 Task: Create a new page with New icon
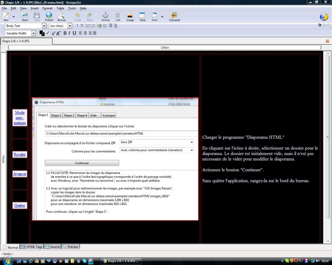6,17
